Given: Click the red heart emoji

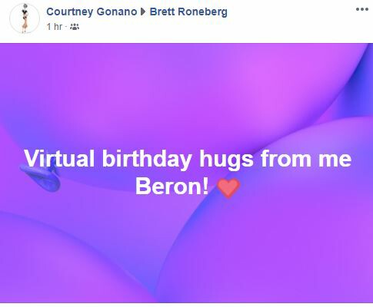Looking at the screenshot, I should coord(228,188).
